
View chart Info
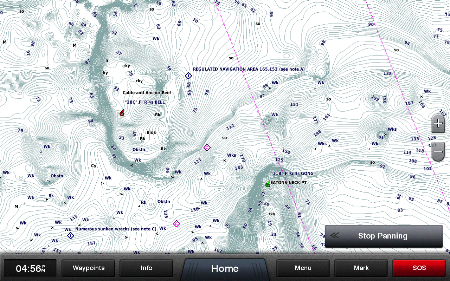click(146, 268)
